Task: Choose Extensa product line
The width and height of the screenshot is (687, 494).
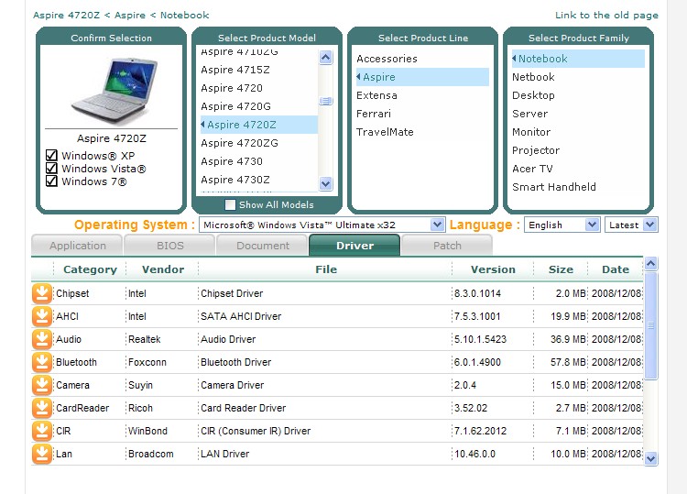Action: click(x=376, y=95)
